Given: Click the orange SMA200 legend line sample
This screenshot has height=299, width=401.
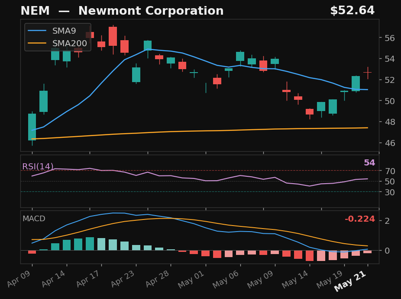Looking at the screenshot, I should (x=37, y=43).
